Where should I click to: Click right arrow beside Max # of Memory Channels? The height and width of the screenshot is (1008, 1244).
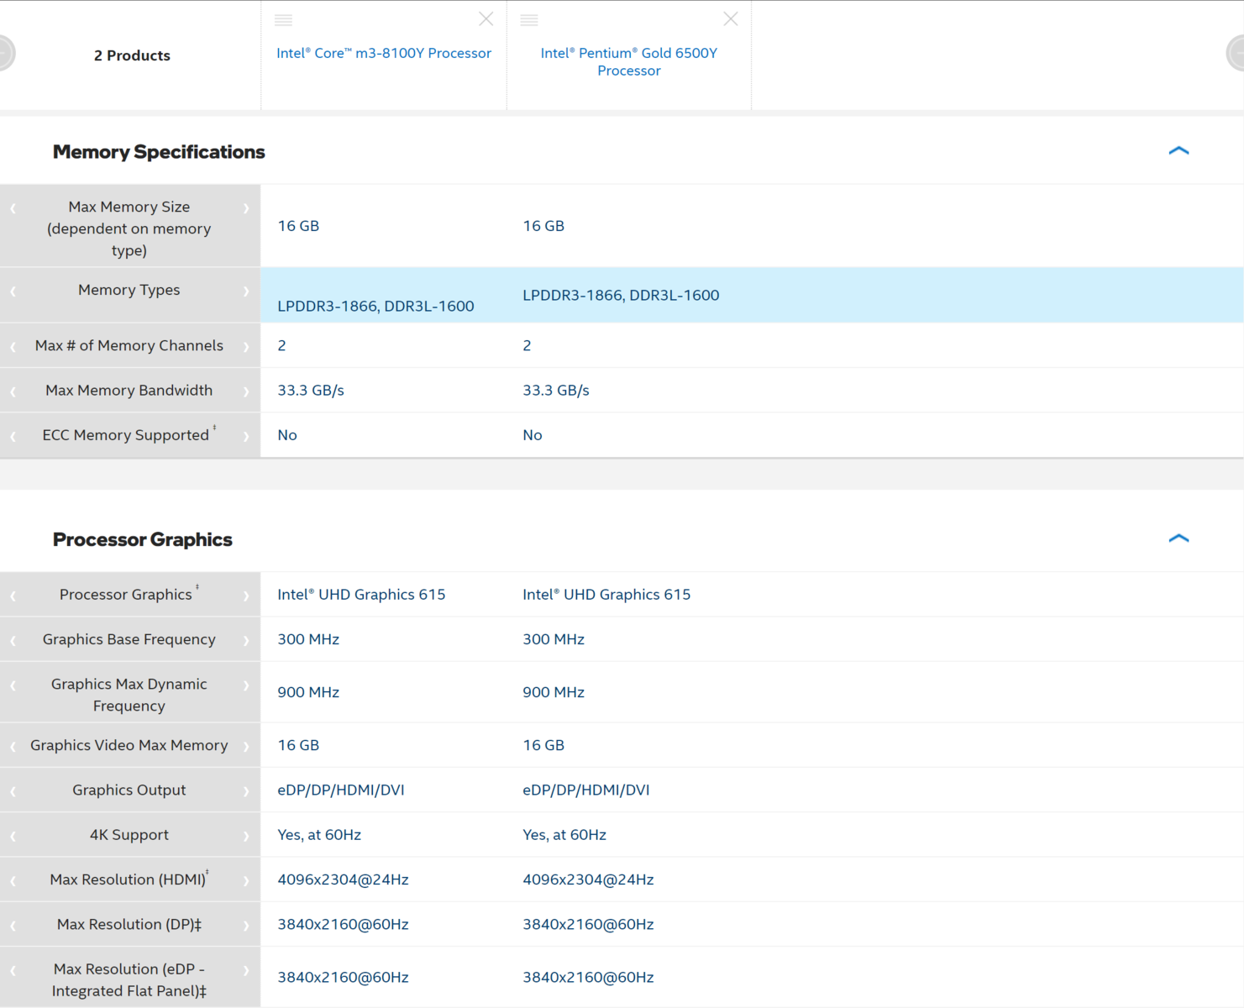point(246,347)
